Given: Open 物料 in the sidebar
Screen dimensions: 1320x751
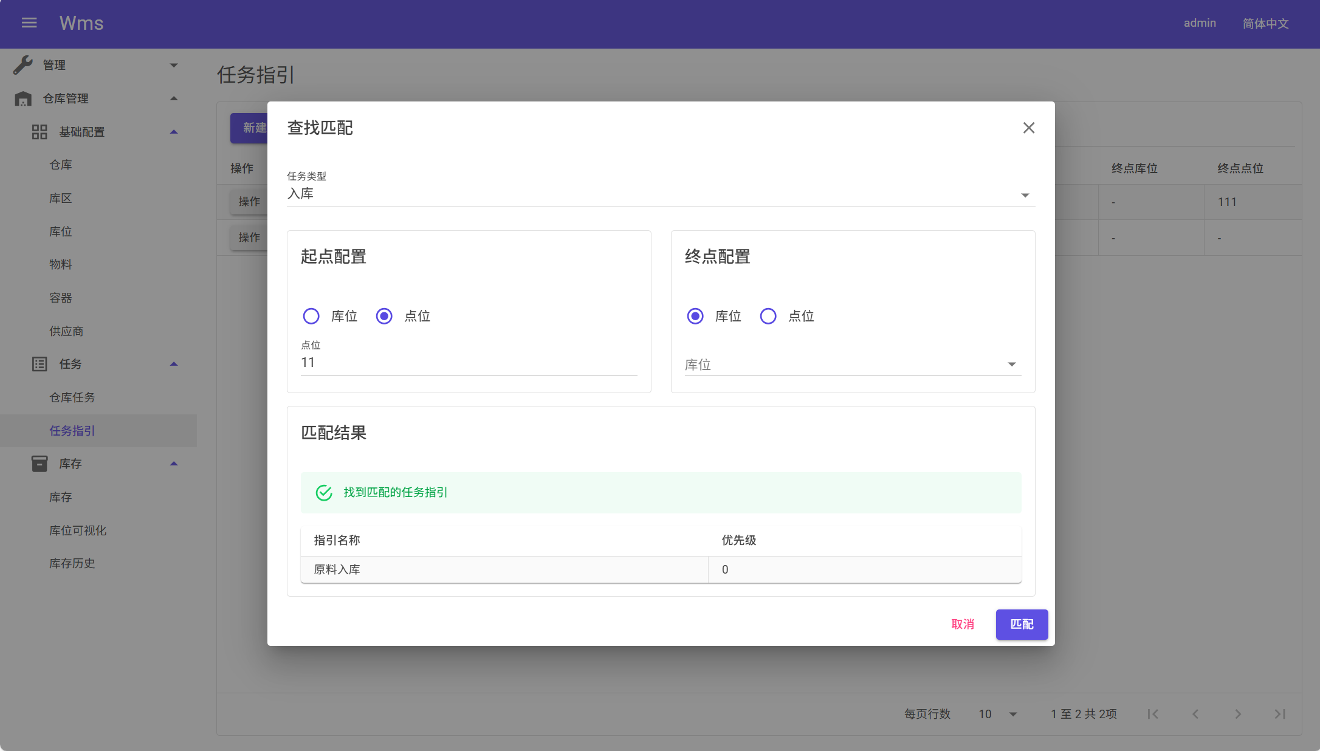Looking at the screenshot, I should point(98,264).
